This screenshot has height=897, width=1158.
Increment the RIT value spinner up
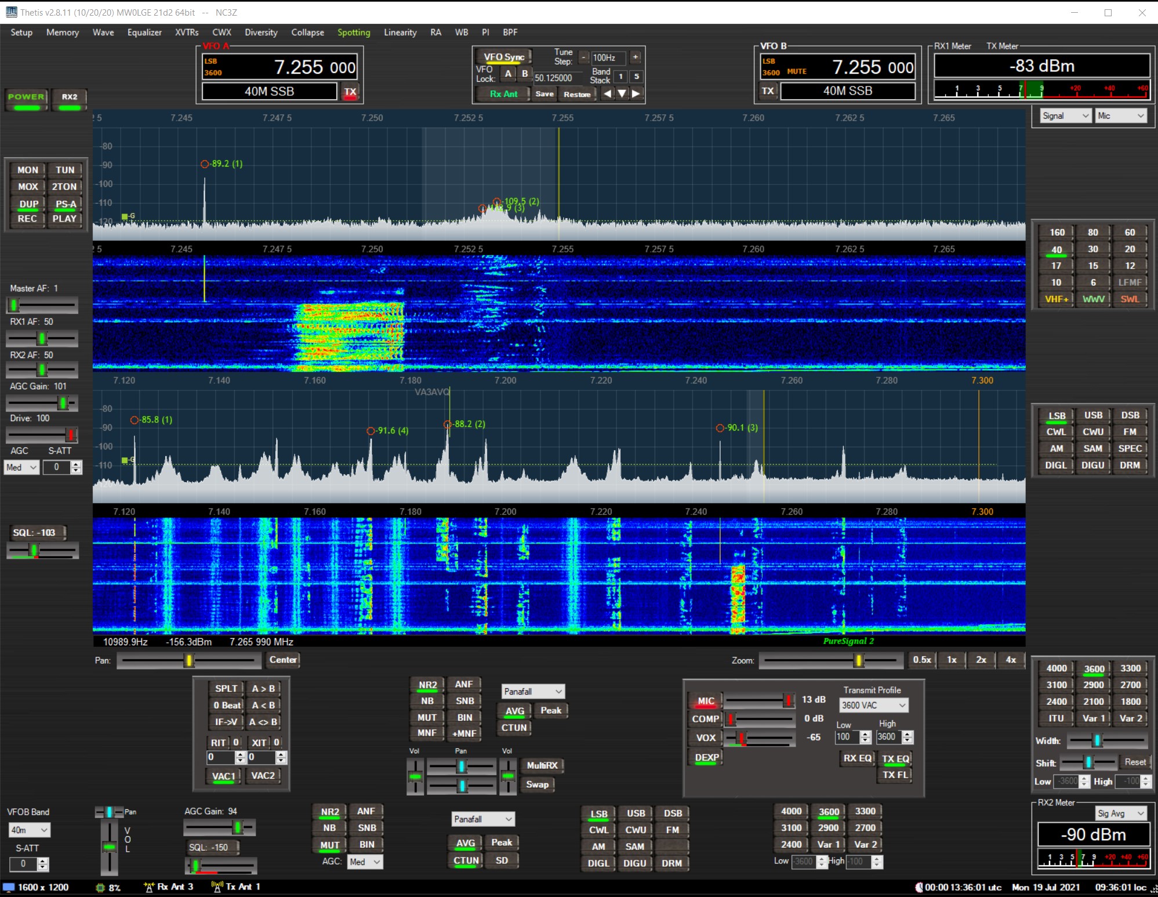pos(241,754)
